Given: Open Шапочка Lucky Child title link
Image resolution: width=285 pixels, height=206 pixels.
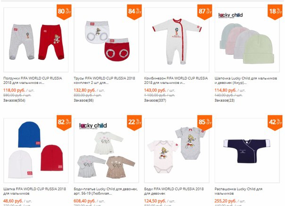Looking at the screenshot, I should pos(246,81).
